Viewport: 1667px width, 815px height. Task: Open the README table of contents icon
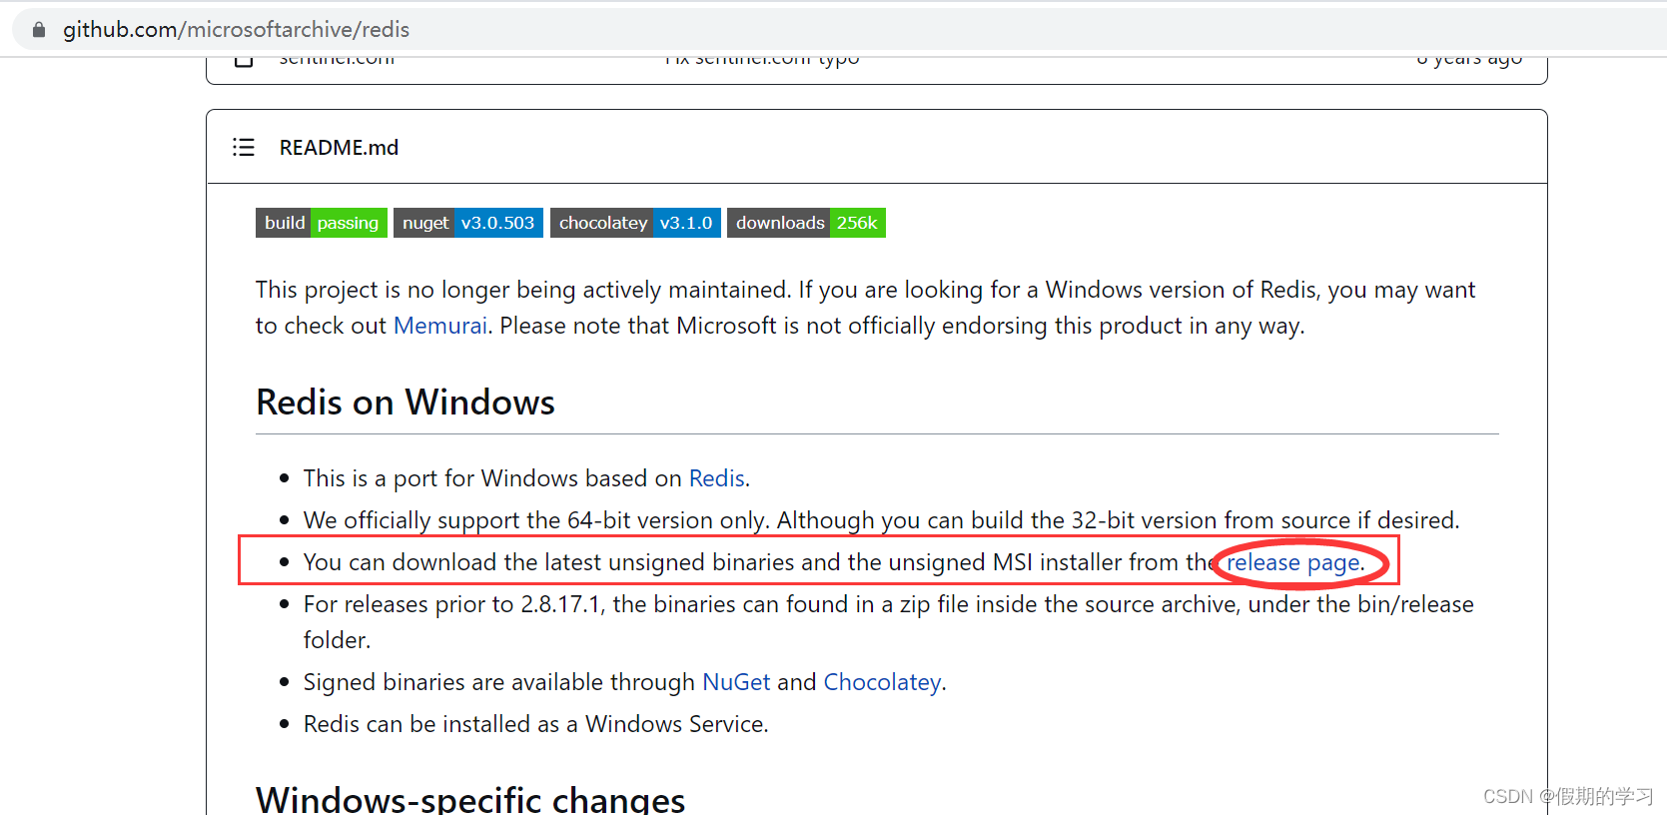[244, 148]
